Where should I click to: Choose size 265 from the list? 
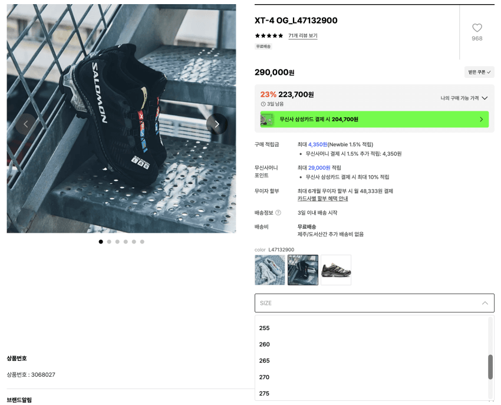click(372, 361)
